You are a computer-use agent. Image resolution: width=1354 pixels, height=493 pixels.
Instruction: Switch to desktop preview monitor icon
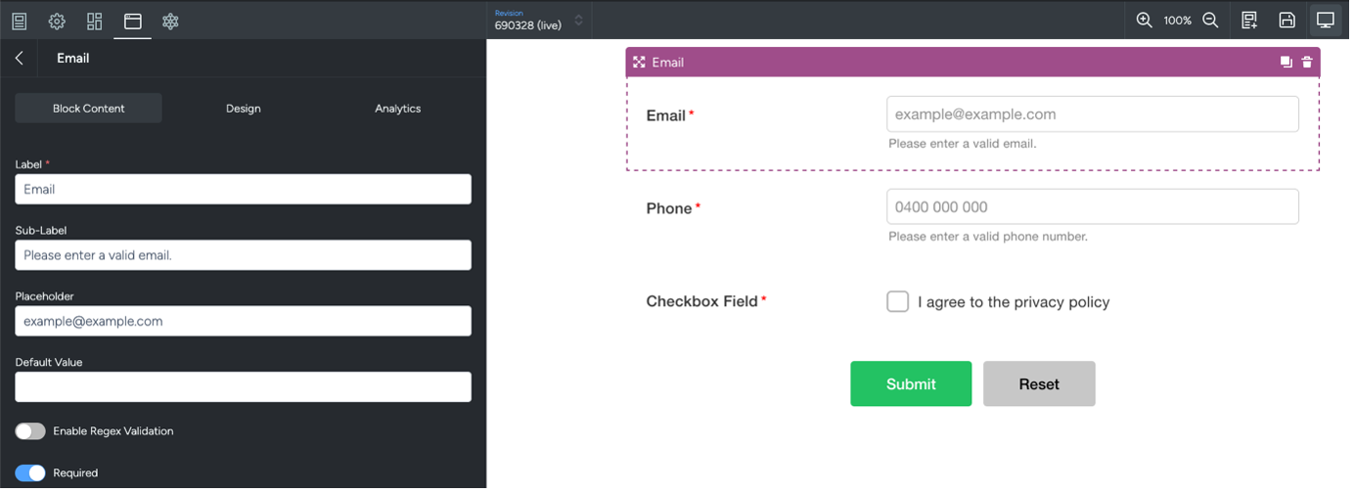click(1326, 21)
